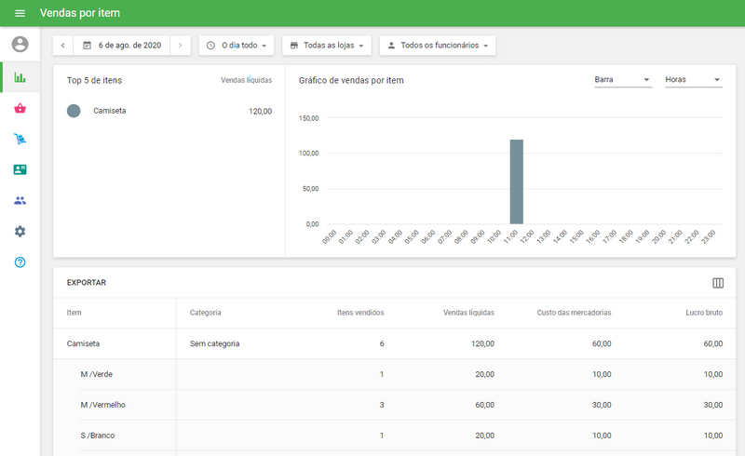Go to the next day arrow

pyautogui.click(x=181, y=45)
